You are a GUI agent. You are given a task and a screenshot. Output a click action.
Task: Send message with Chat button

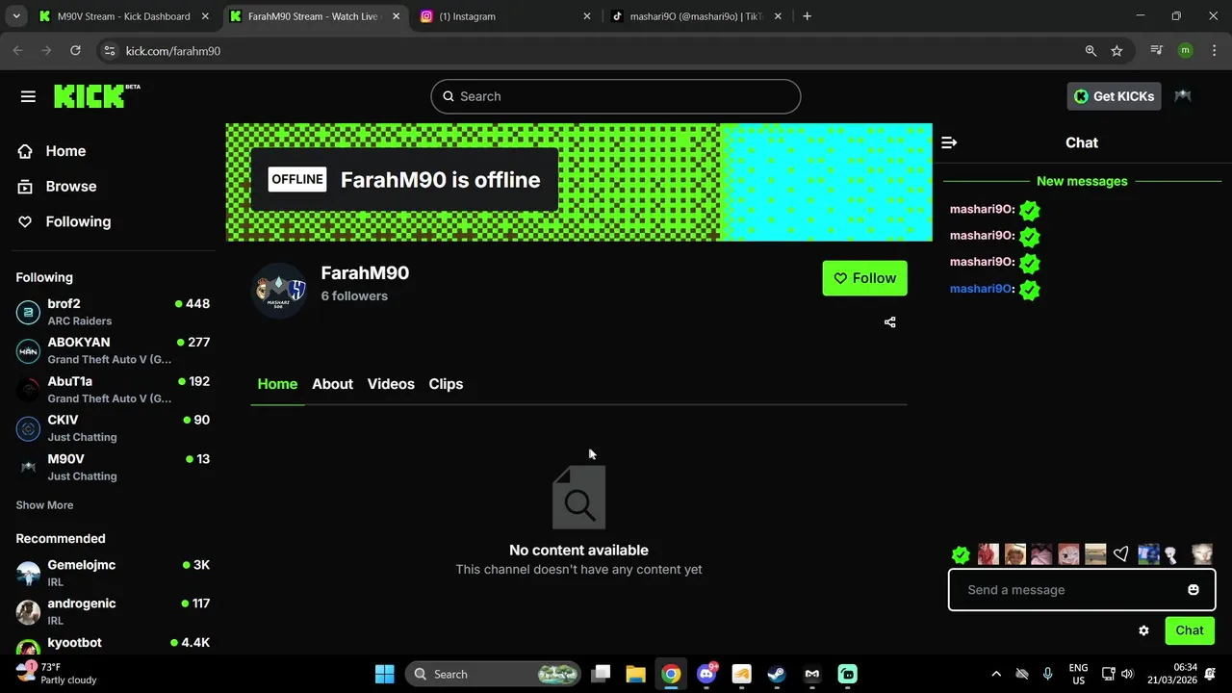tap(1190, 630)
